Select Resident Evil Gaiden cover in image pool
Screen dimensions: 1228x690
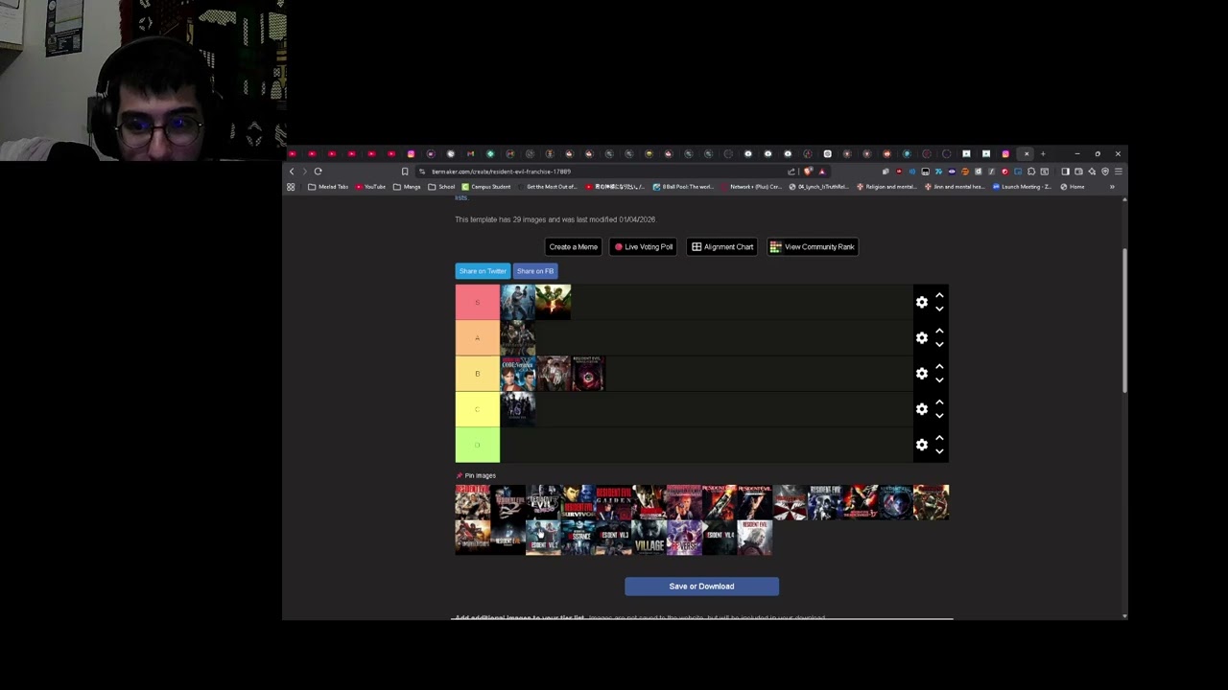(614, 502)
